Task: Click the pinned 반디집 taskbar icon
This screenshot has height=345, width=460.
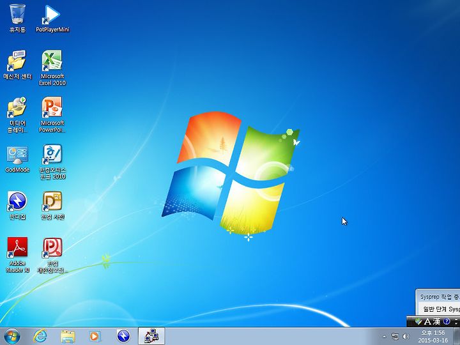Action: click(x=123, y=336)
